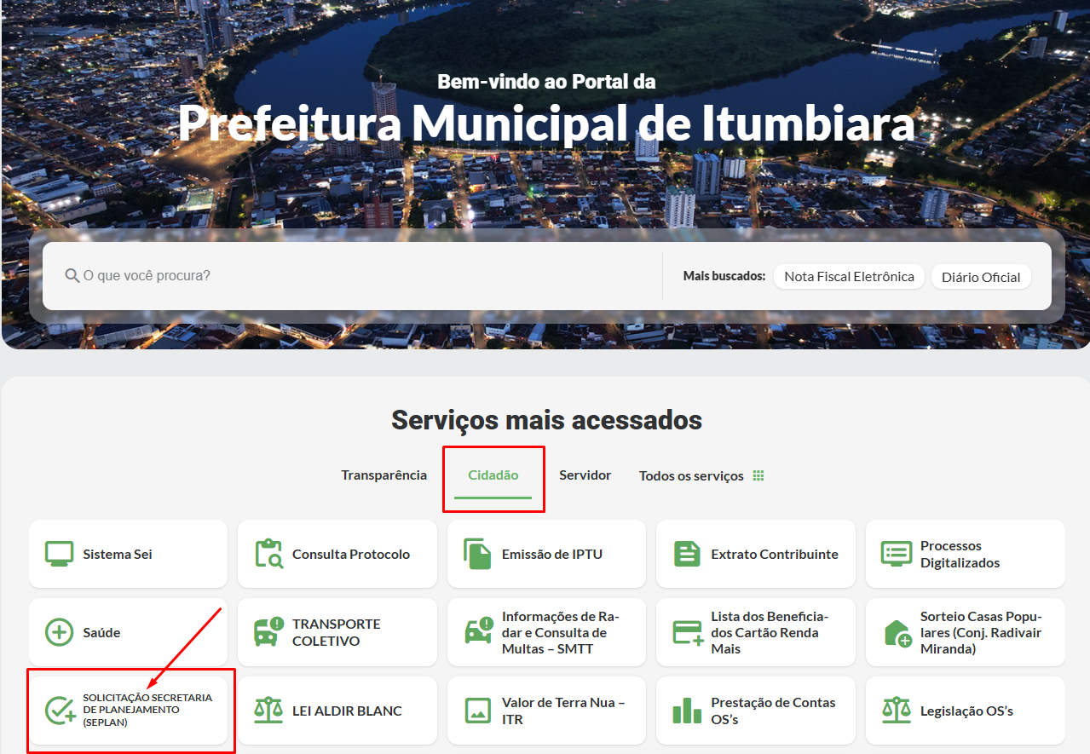Click the Emissão de IPTU document icon

[477, 553]
